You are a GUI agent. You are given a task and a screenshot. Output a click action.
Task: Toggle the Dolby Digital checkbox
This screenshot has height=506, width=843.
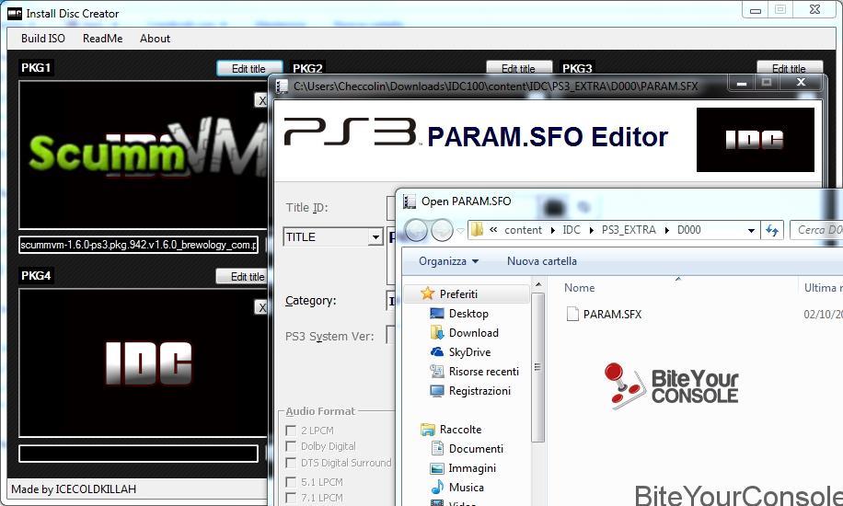click(x=291, y=446)
